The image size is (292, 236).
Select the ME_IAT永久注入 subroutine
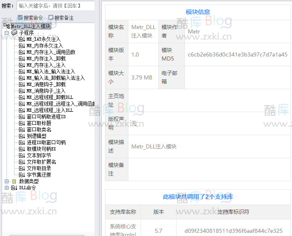tap(44, 39)
